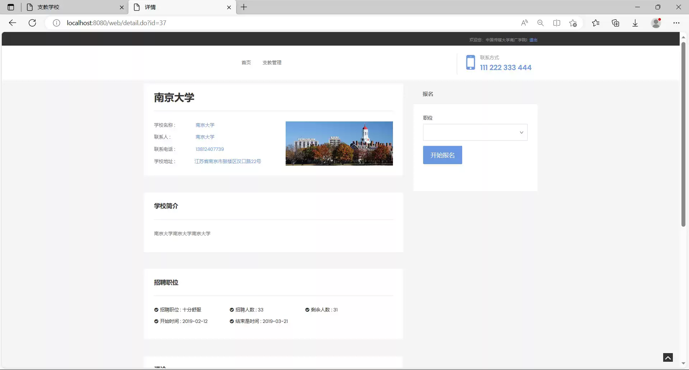The height and width of the screenshot is (370, 689).
Task: Open the Collections icon
Action: (x=615, y=23)
